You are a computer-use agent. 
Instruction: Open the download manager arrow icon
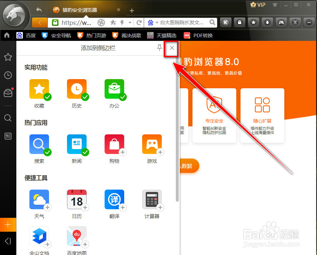tap(267, 23)
